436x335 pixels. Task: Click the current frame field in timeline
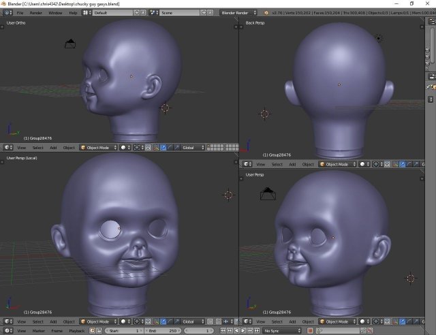(199, 331)
